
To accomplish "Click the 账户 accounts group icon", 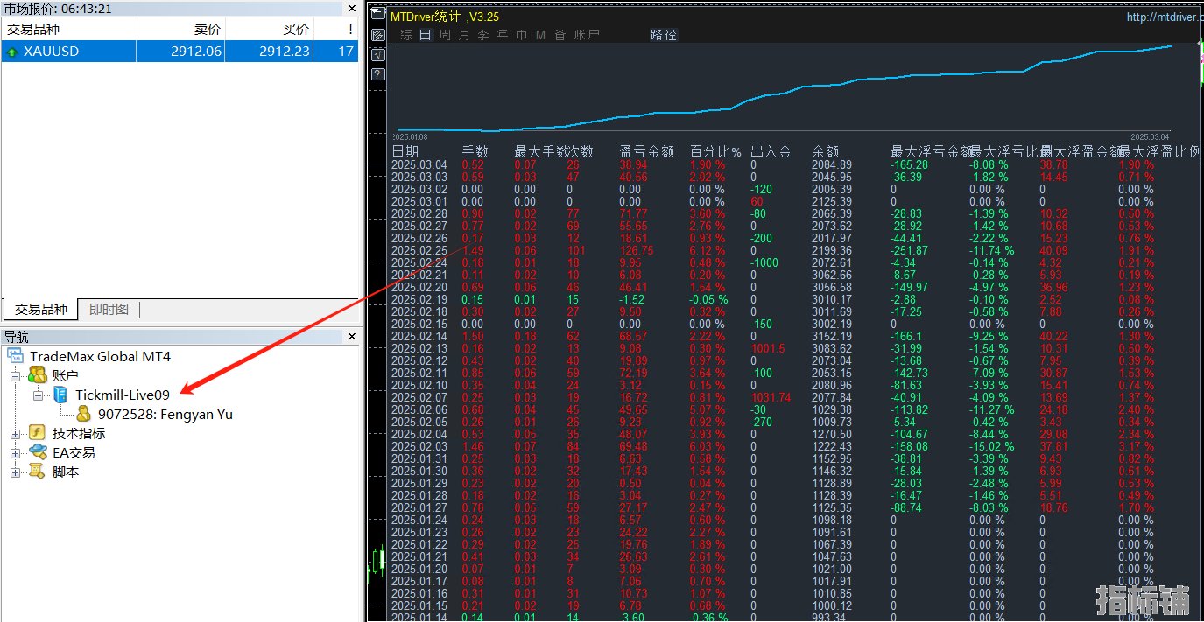I will coord(38,374).
